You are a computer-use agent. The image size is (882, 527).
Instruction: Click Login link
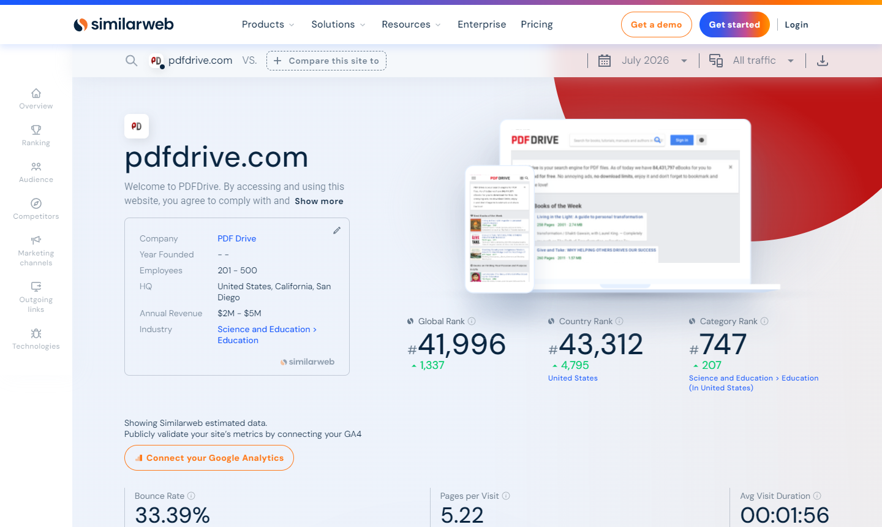pos(796,25)
